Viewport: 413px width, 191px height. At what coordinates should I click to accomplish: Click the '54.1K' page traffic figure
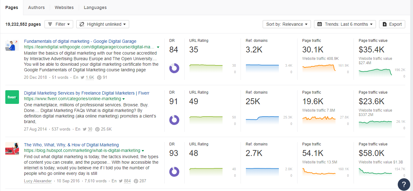pyautogui.click(x=313, y=153)
